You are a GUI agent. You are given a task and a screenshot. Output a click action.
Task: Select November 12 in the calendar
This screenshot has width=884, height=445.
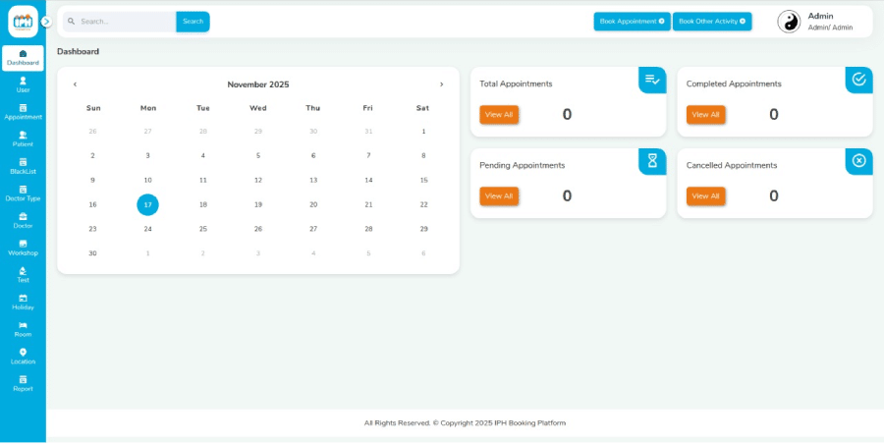point(258,181)
